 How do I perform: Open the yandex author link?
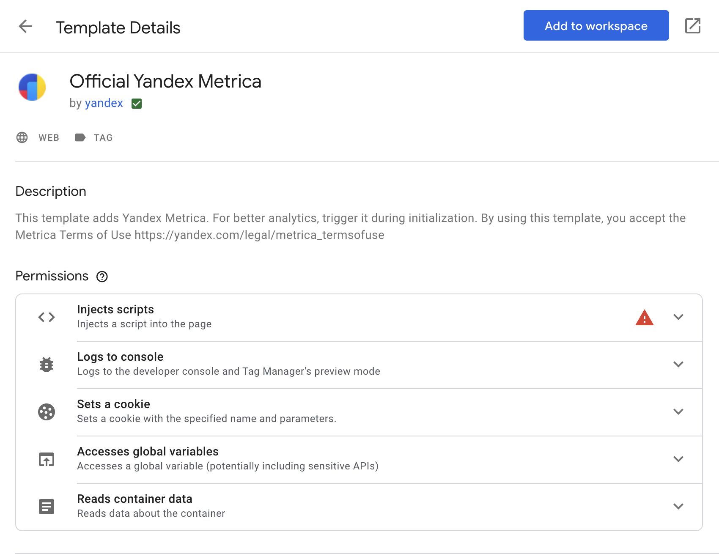click(x=104, y=103)
